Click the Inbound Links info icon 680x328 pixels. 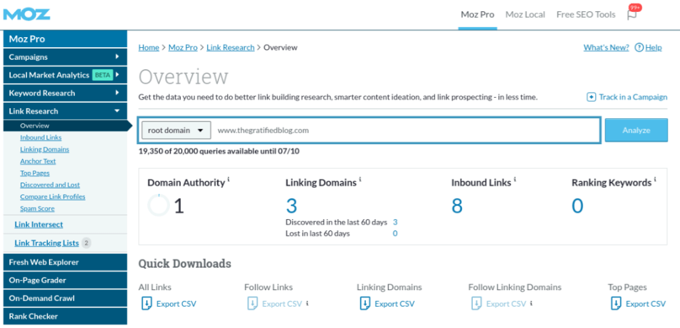point(515,179)
